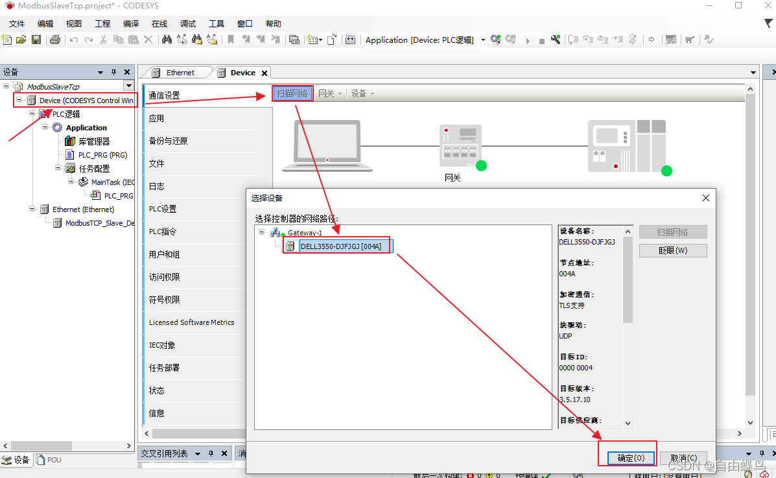Click the 扫描网络 button above the network diagram
The image size is (776, 478).
pyautogui.click(x=292, y=93)
